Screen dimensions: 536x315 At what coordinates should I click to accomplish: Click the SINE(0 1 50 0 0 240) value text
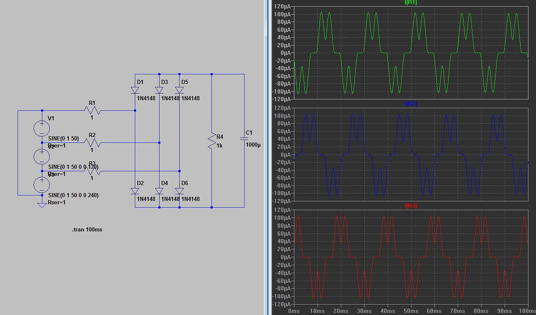tap(73, 195)
